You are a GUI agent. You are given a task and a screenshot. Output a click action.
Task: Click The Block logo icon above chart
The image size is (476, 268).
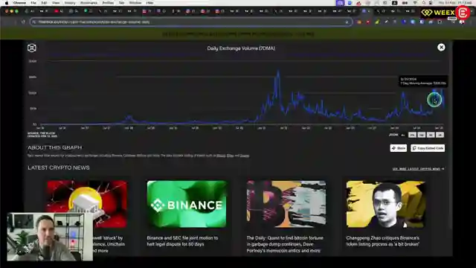(x=32, y=48)
